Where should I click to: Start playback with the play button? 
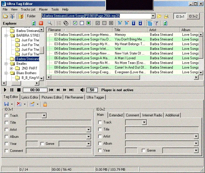(5, 90)
